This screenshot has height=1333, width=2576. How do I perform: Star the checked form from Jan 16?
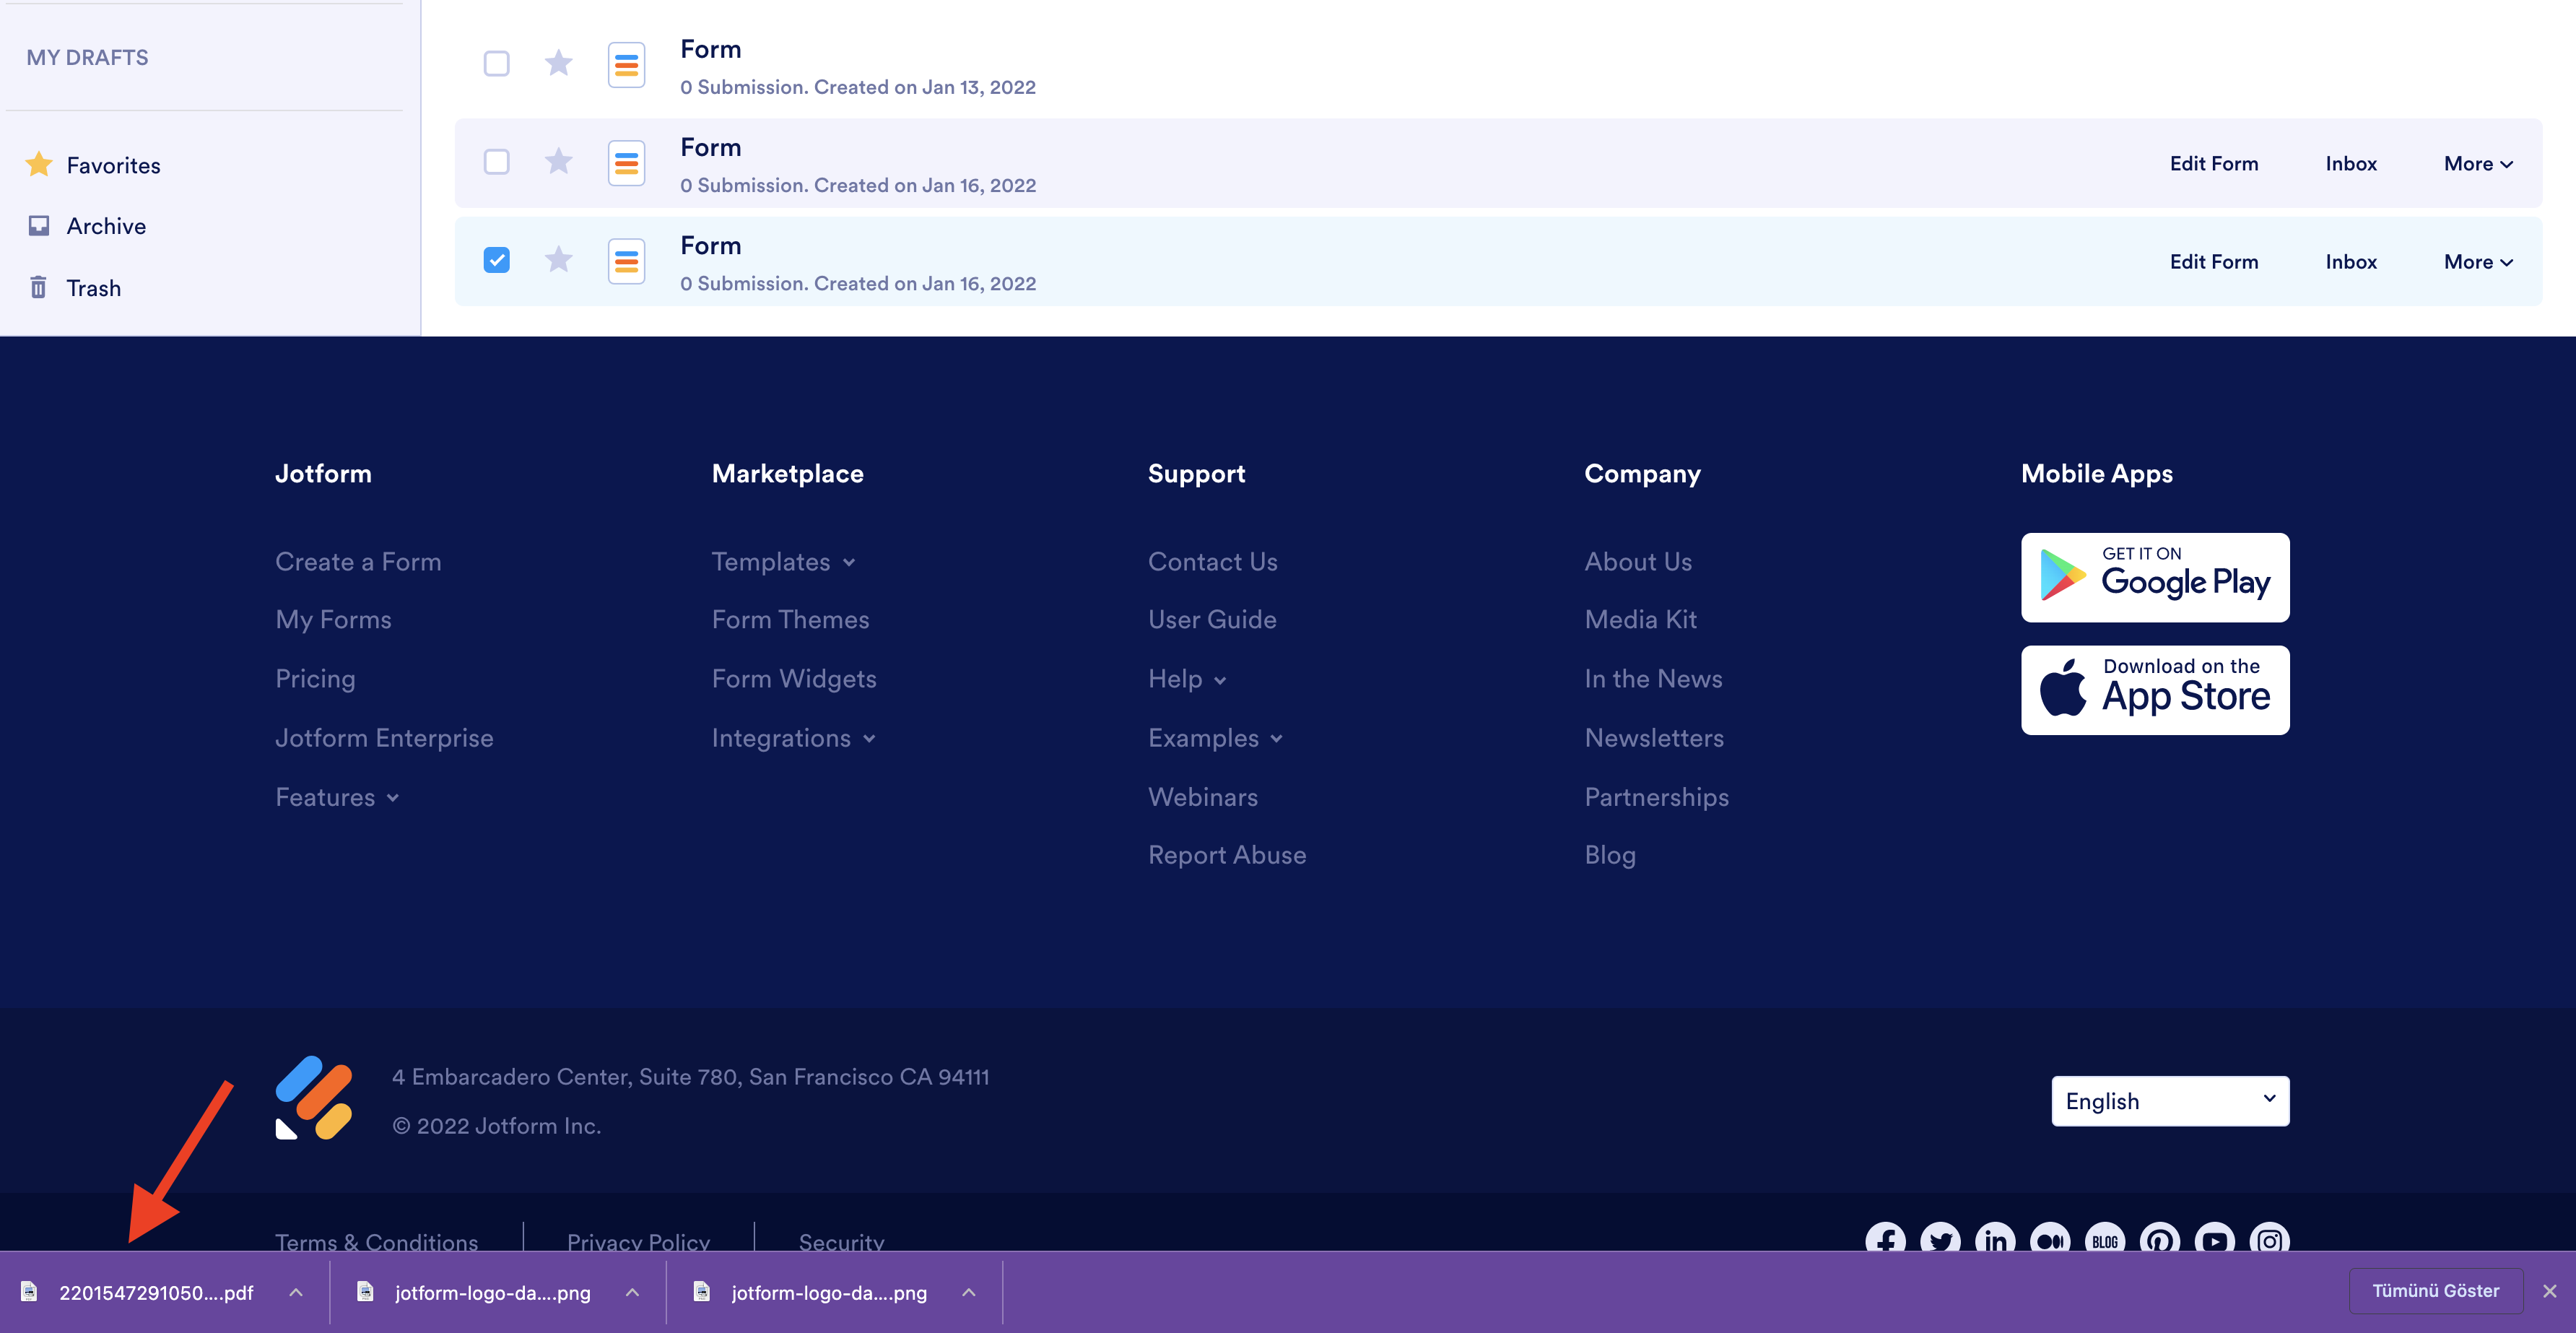pyautogui.click(x=558, y=260)
